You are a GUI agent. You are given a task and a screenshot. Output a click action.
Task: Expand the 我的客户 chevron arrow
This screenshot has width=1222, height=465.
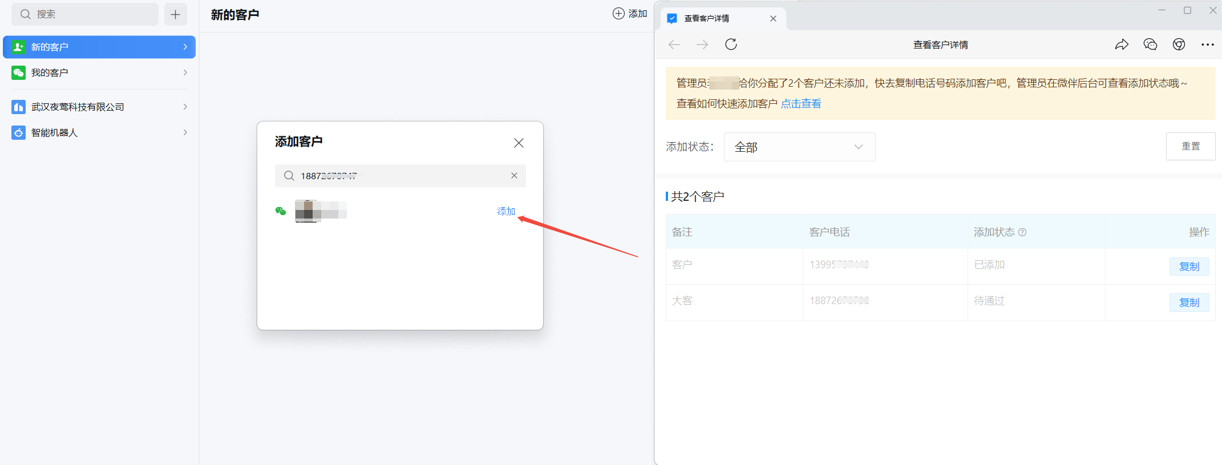(x=185, y=72)
